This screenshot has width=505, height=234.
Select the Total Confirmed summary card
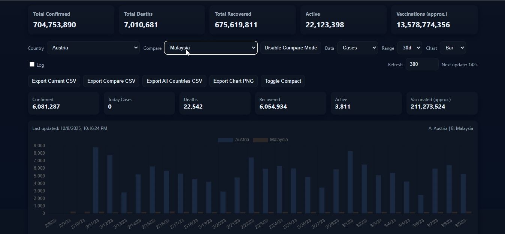click(x=71, y=20)
